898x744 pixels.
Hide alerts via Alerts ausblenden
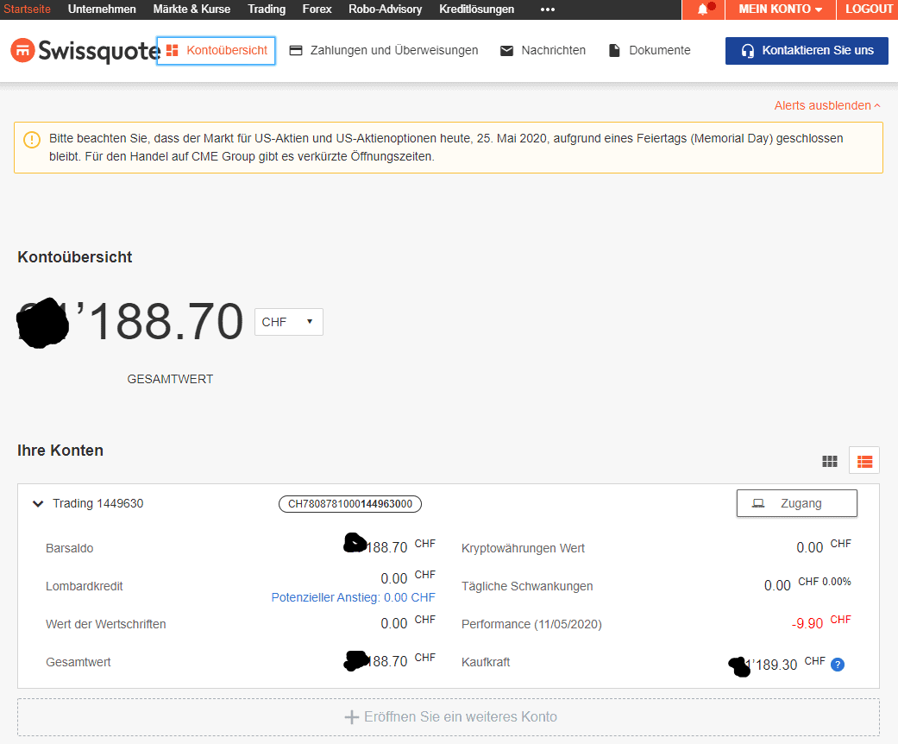coord(826,105)
